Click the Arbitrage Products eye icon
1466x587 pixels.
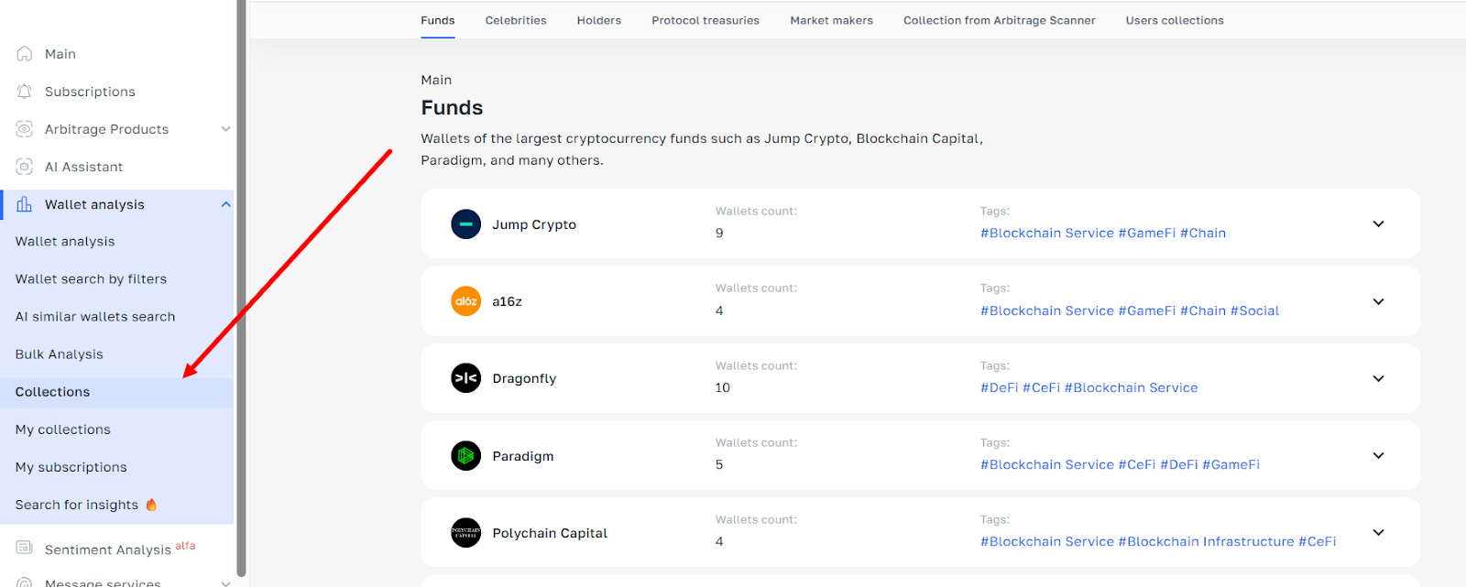[x=25, y=129]
